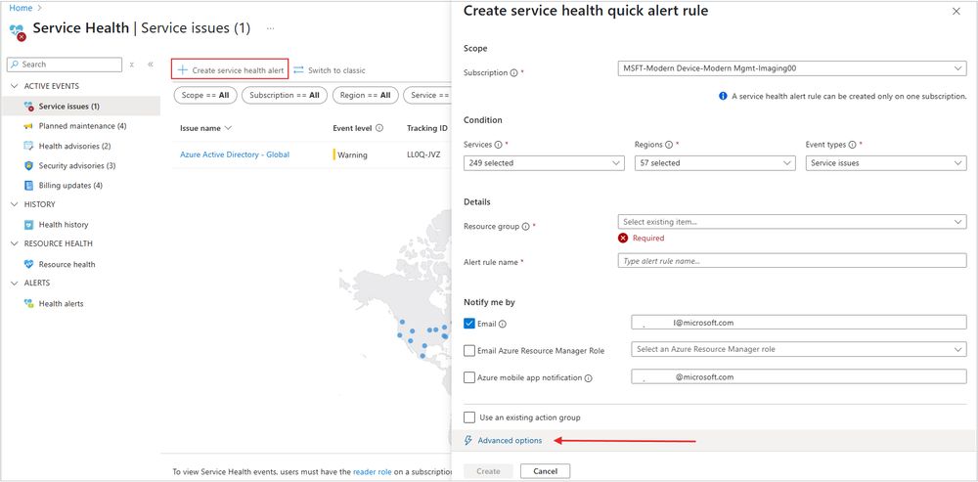Click the mobile app notification email field
Image resolution: width=978 pixels, height=482 pixels.
coord(799,376)
